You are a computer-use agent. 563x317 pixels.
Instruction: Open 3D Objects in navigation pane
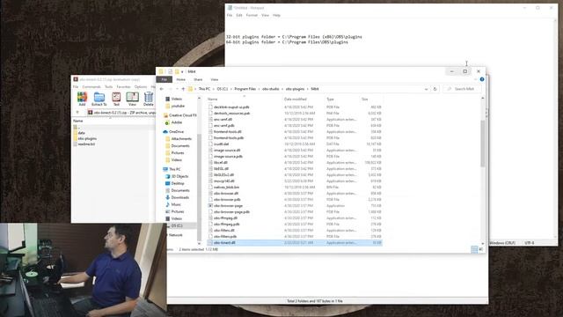pos(177,176)
